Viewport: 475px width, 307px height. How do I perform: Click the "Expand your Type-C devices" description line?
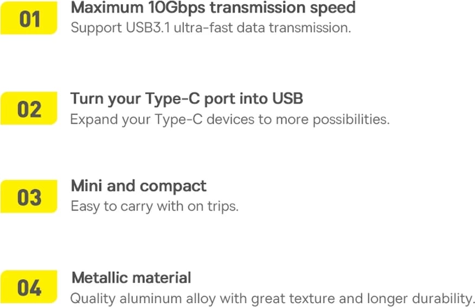229,119
